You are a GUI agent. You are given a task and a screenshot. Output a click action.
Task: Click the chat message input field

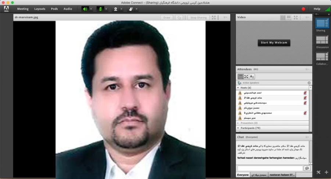[x=270, y=168]
